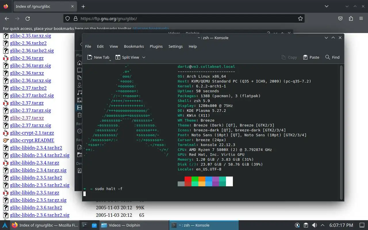Click Find in Konsole toolbar
This screenshot has width=368, height=230.
(332, 57)
